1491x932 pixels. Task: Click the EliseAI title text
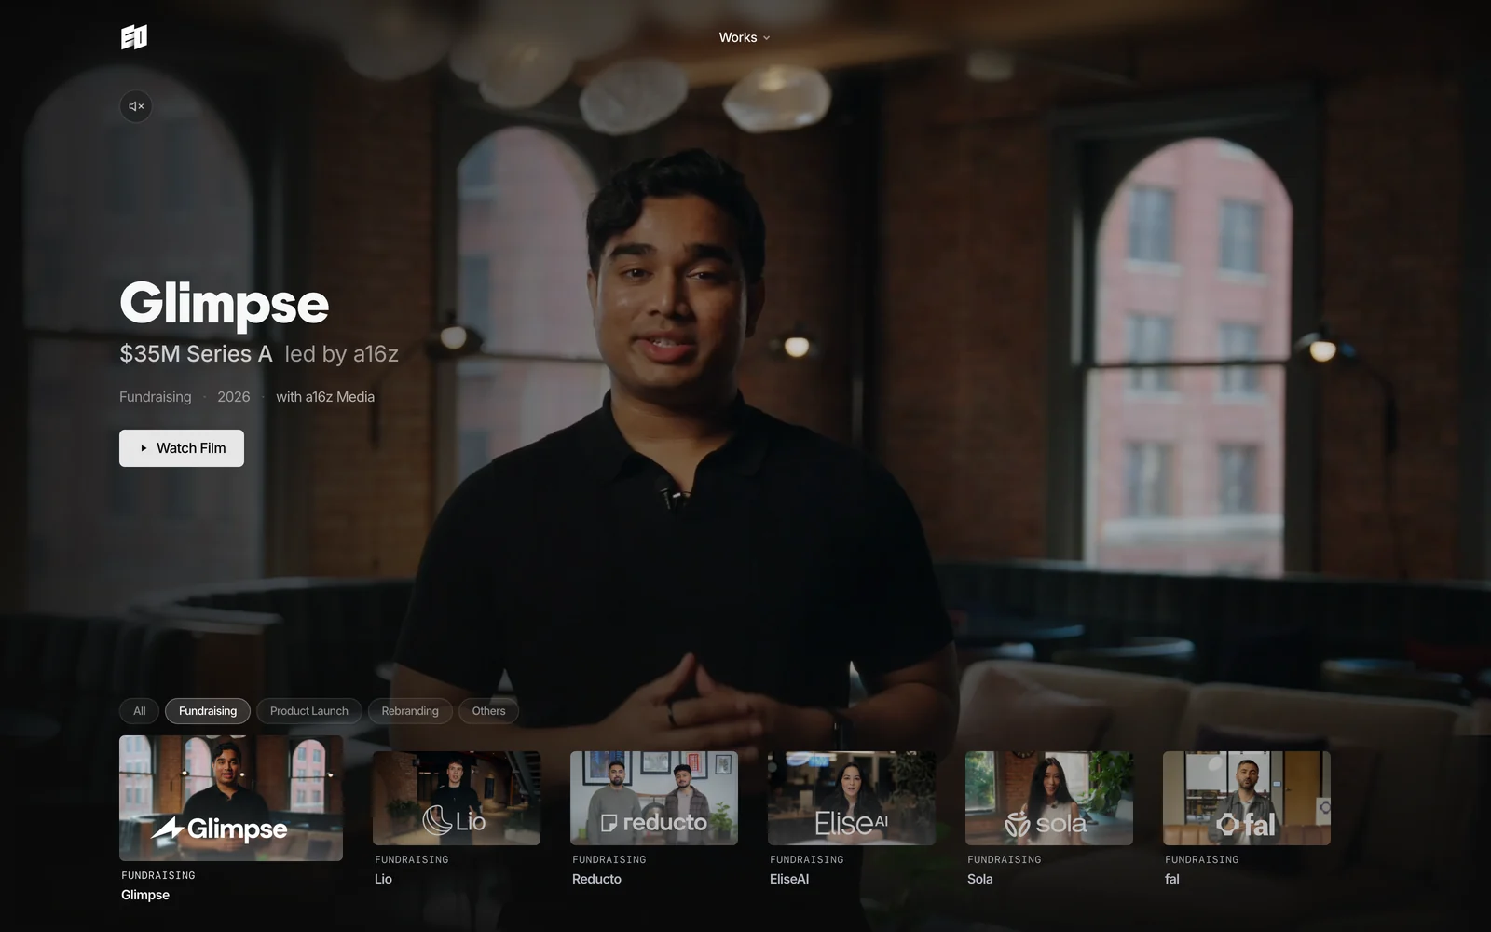coord(789,879)
